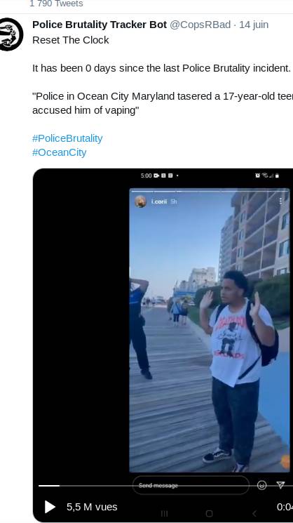The height and width of the screenshot is (523, 293).
Task: Click the paper plane share icon
Action: click(280, 485)
